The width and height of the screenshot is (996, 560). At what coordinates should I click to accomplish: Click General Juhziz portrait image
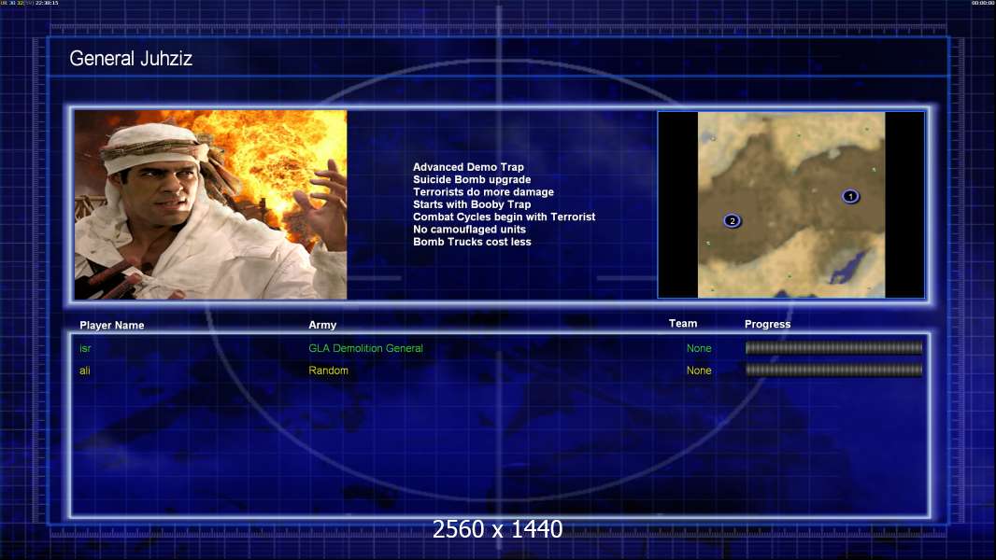(x=211, y=204)
